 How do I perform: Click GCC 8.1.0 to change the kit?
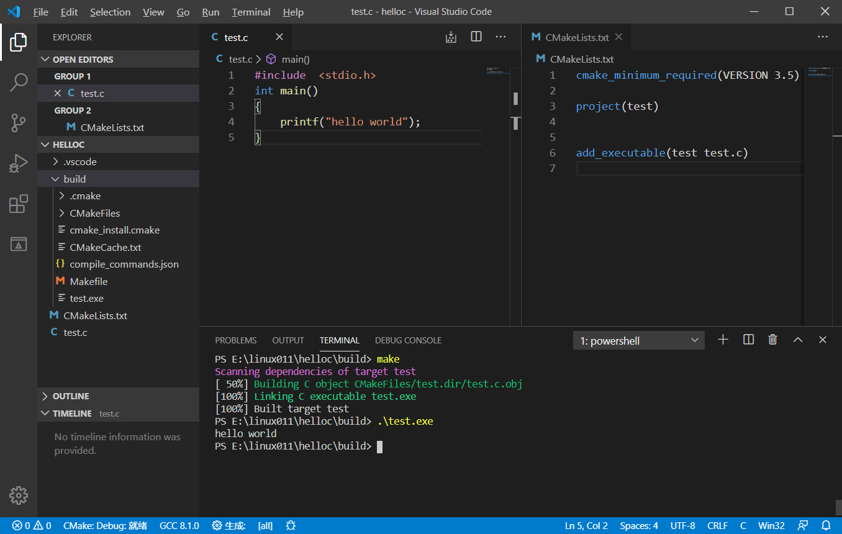(179, 525)
